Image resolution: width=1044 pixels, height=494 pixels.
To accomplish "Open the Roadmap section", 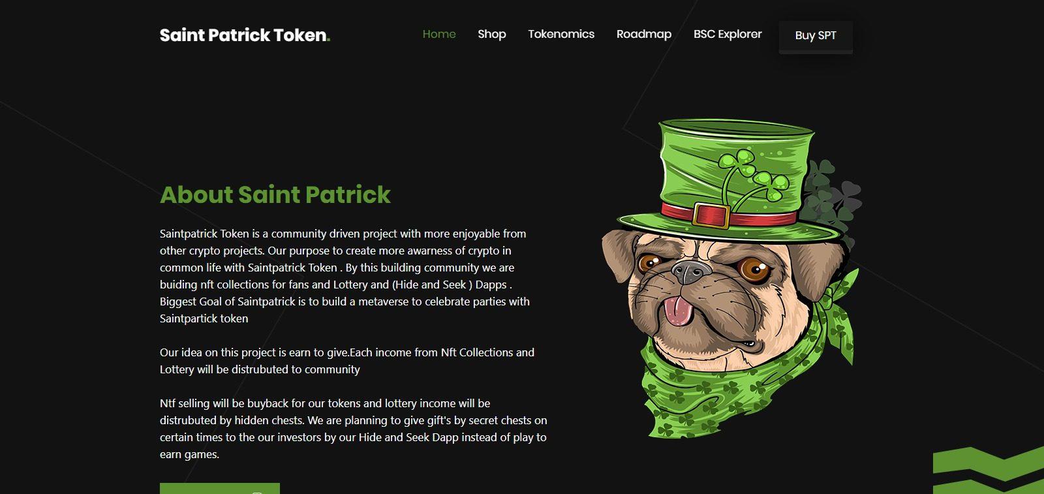I will [x=644, y=34].
